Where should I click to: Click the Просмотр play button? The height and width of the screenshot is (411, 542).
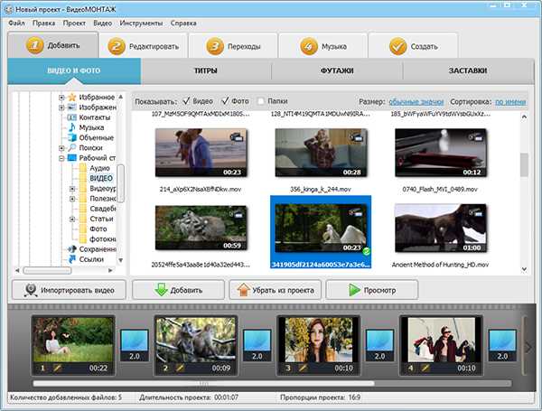pos(372,290)
